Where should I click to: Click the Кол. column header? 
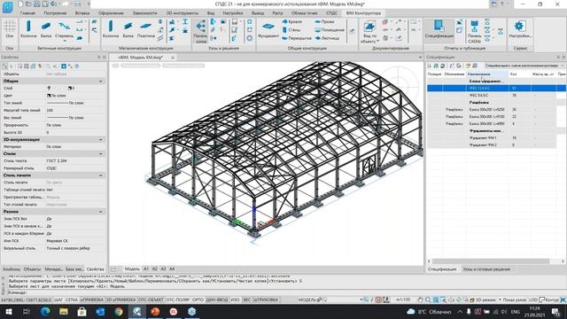click(519, 74)
